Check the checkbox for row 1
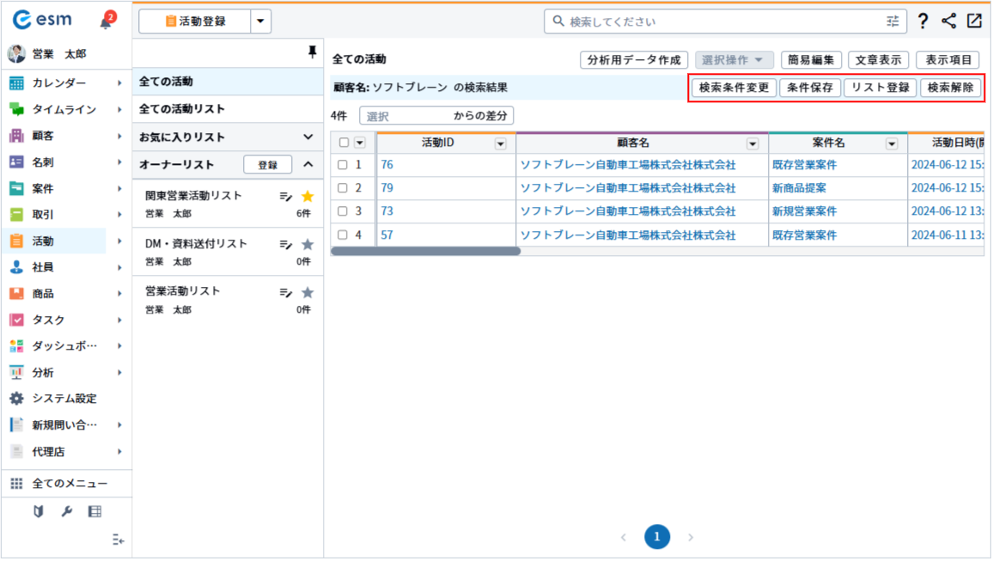 (x=343, y=165)
